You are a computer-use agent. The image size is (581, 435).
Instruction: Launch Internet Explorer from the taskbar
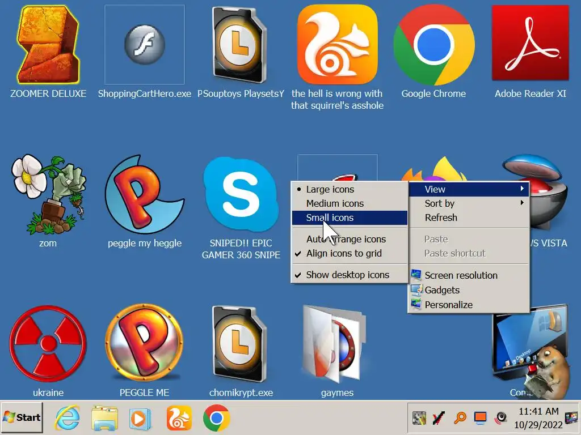(x=68, y=418)
